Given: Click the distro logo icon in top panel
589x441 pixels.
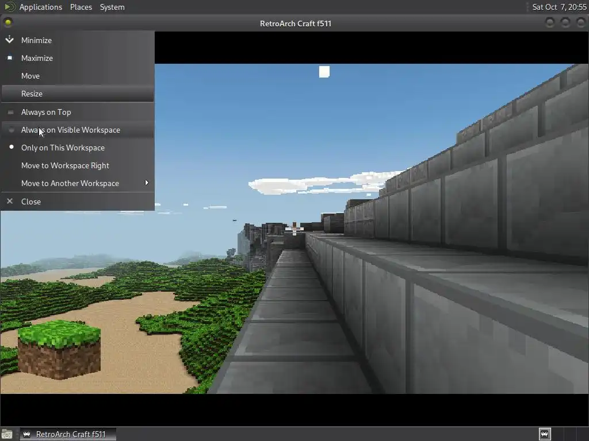Looking at the screenshot, I should [9, 7].
